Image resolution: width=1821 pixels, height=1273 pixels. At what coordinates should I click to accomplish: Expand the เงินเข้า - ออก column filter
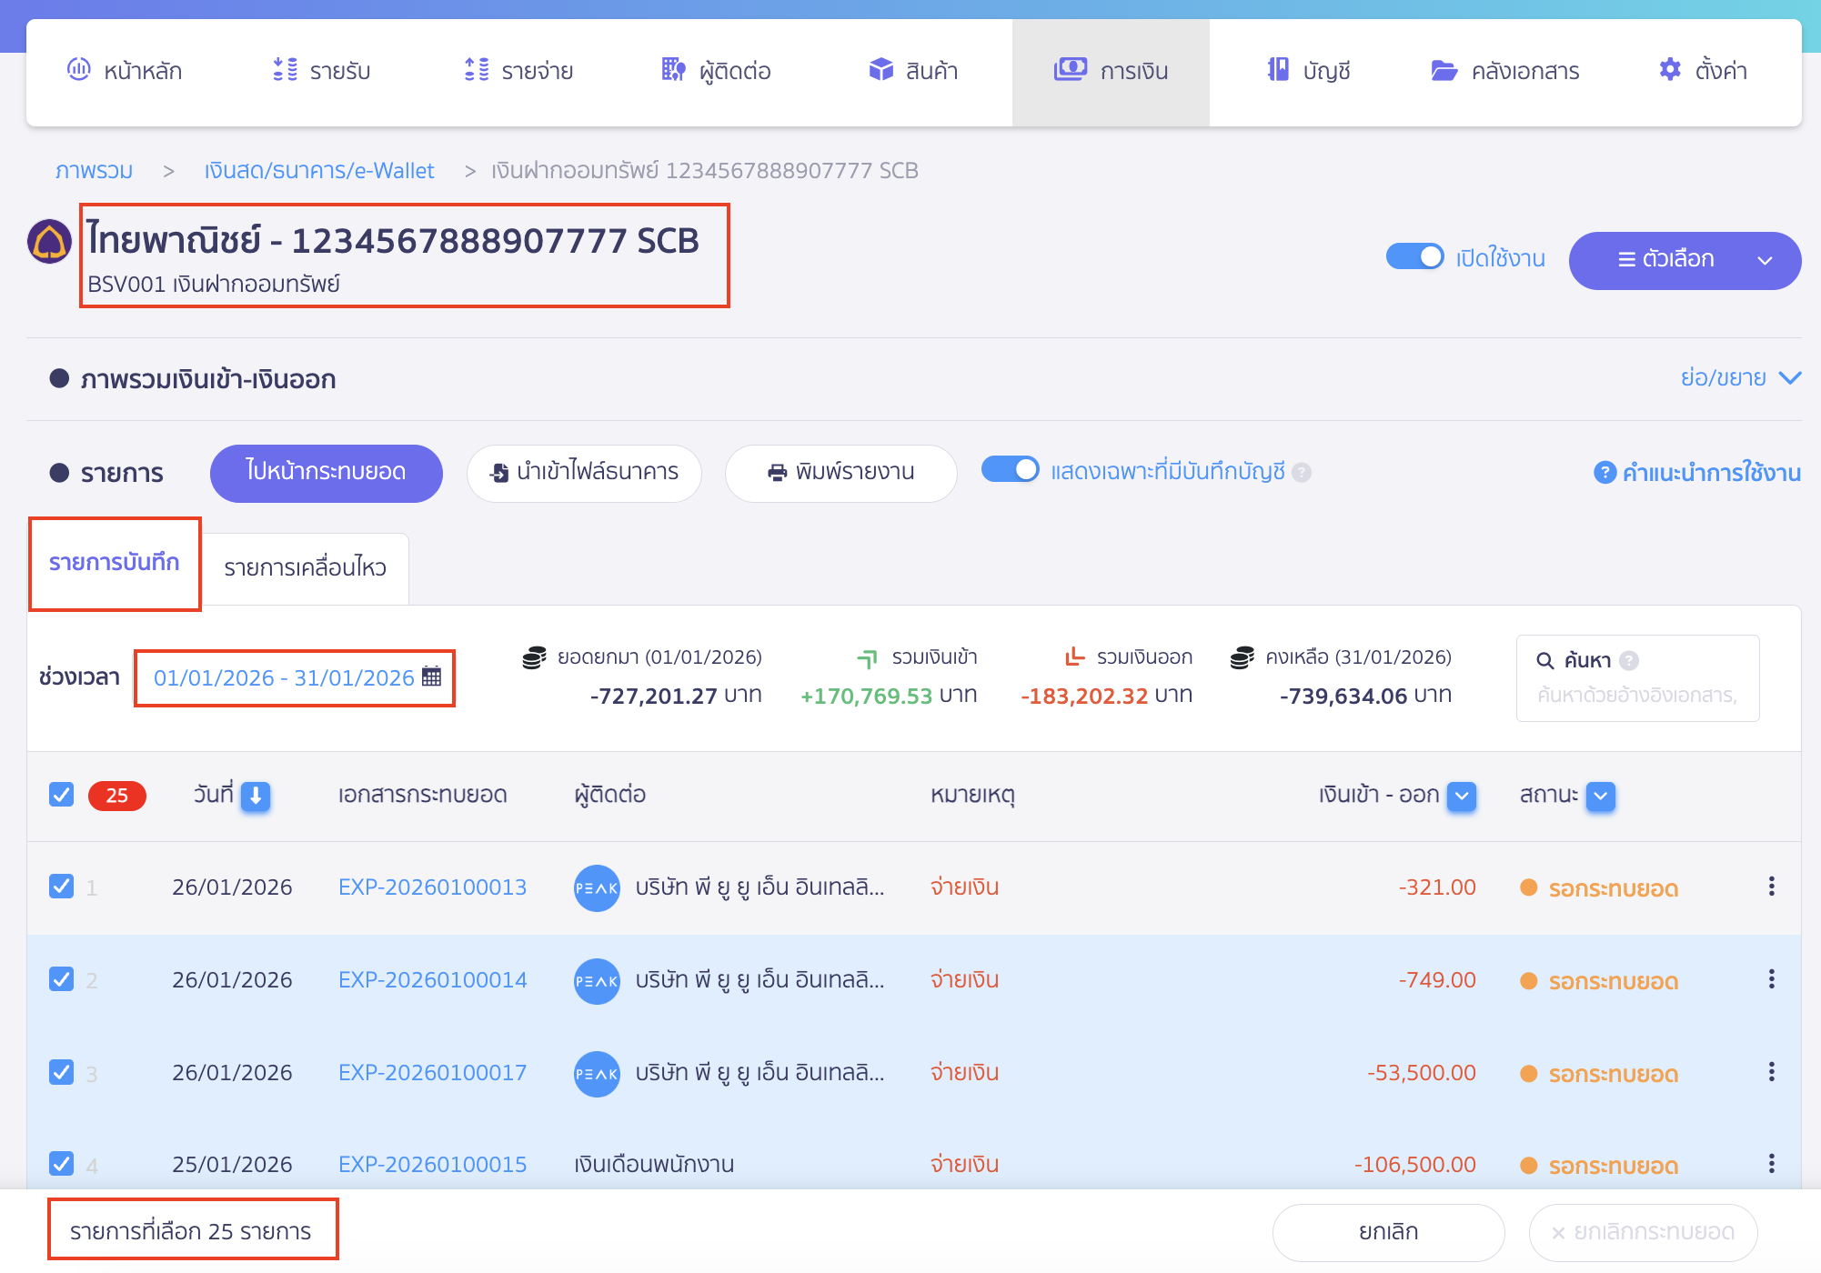1461,796
